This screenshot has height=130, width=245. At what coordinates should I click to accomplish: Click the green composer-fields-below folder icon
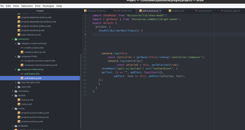click(x=19, y=69)
